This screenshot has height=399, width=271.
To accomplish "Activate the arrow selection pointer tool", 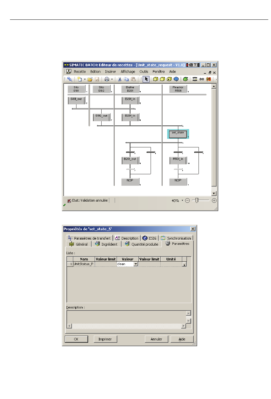I will pos(146,79).
